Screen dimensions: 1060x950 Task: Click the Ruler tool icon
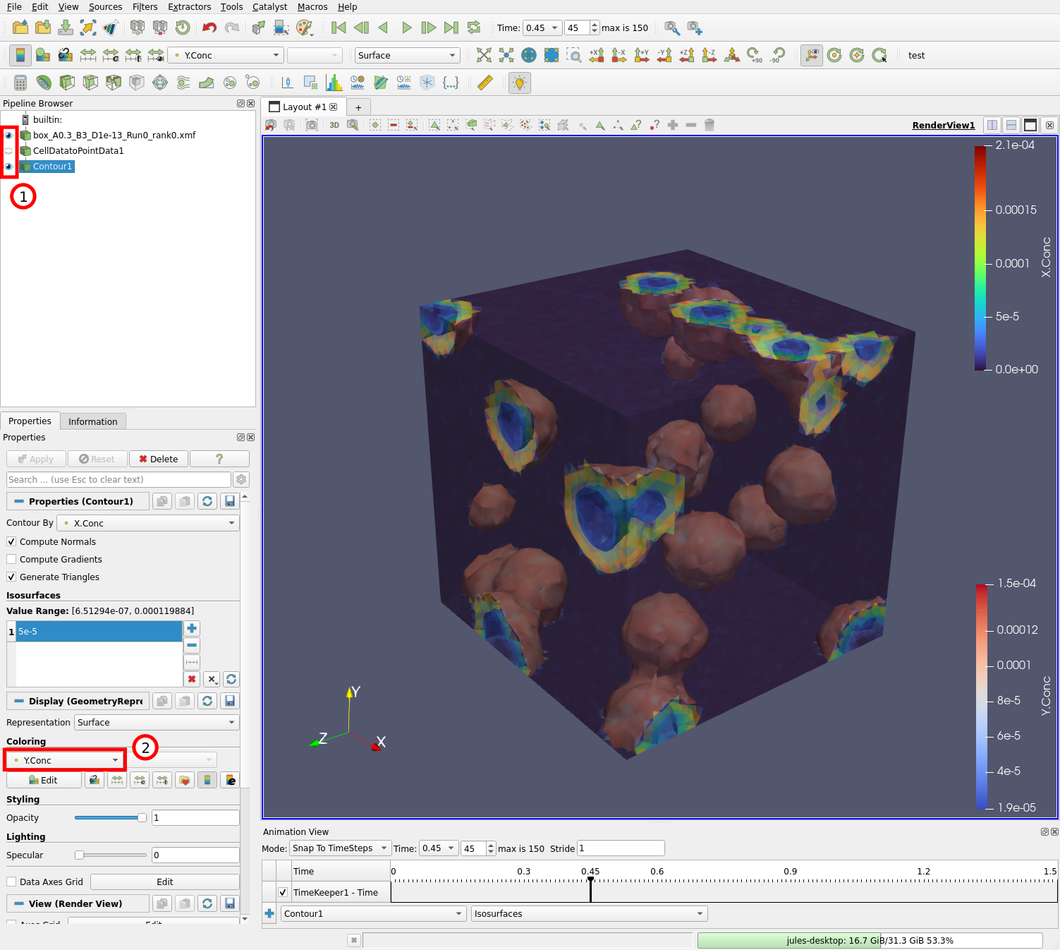485,83
